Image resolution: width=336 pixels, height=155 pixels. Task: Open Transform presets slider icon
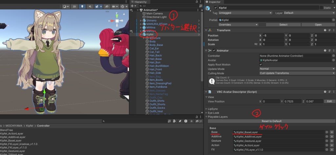point(329,30)
